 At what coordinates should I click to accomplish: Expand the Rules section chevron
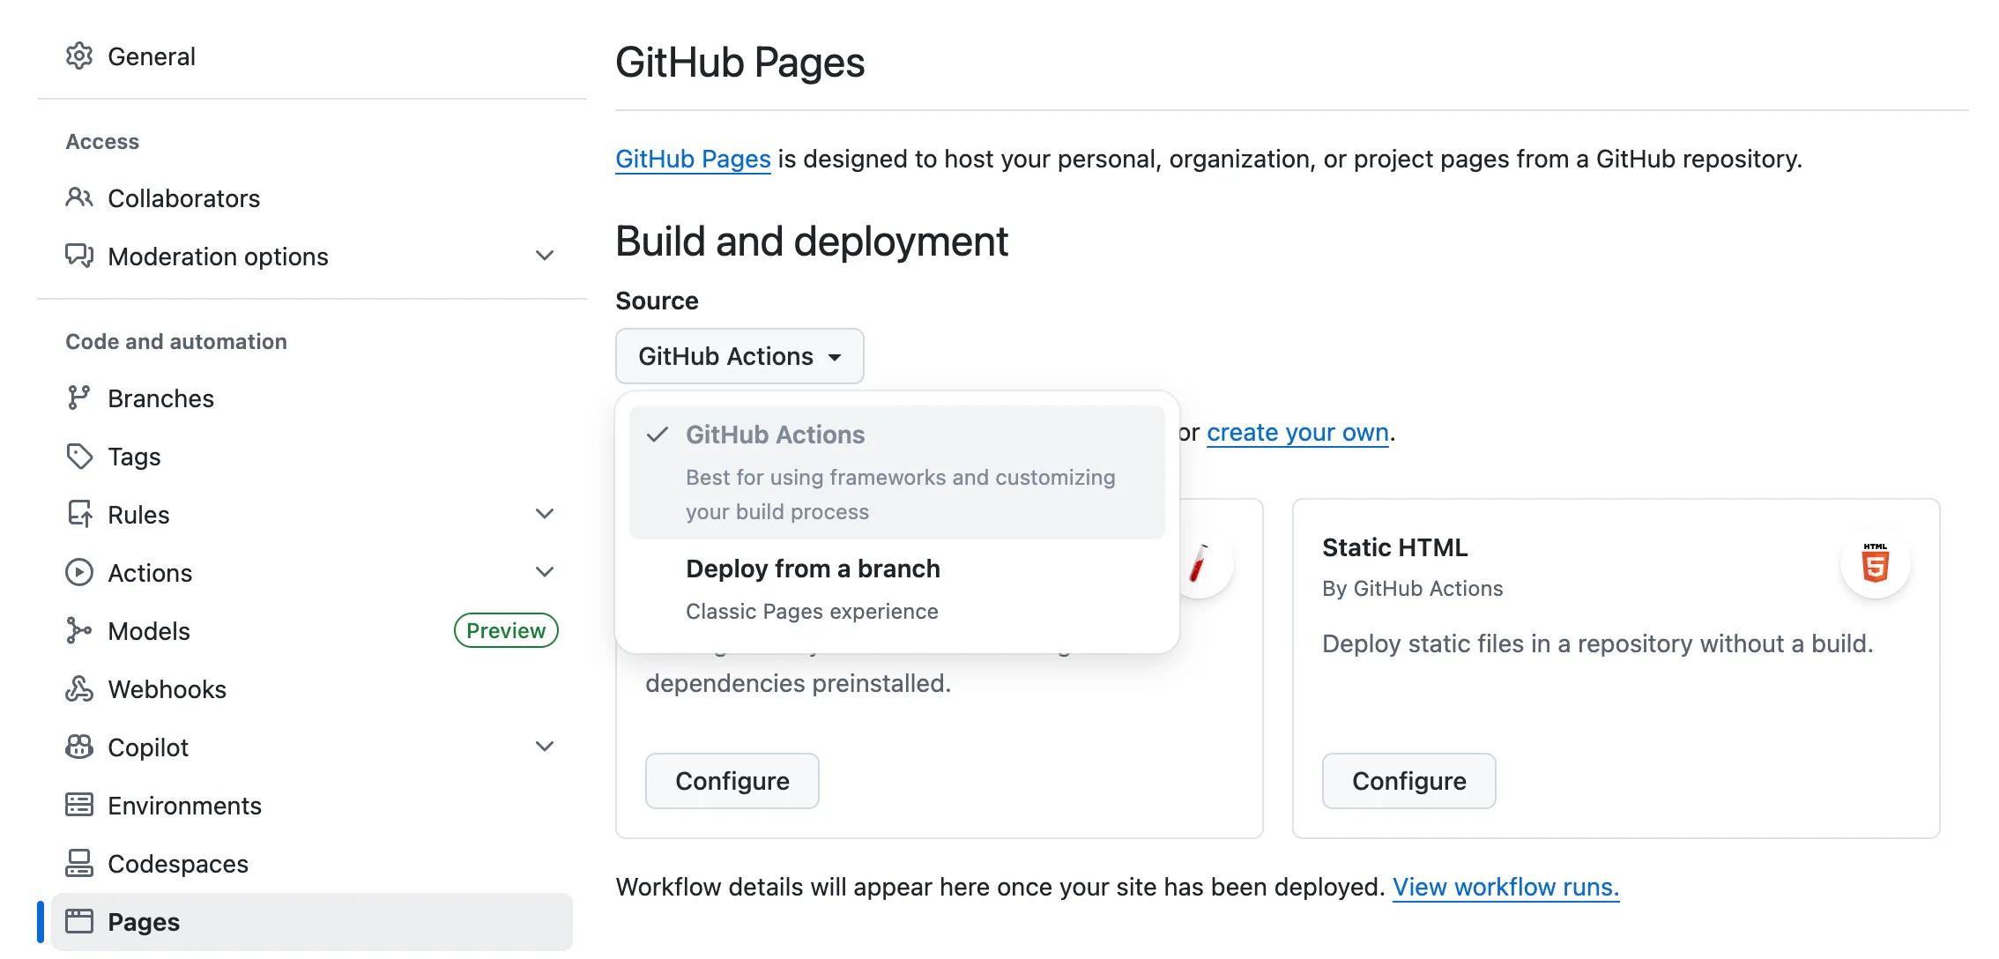coord(545,515)
